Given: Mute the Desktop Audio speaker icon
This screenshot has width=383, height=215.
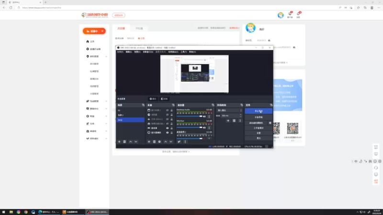Looking at the screenshot, I should pos(204,117).
